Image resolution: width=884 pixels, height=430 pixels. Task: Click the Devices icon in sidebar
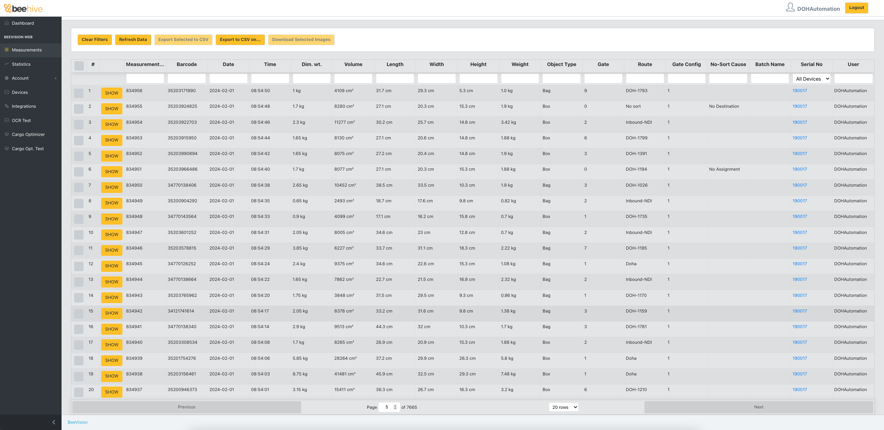(7, 92)
